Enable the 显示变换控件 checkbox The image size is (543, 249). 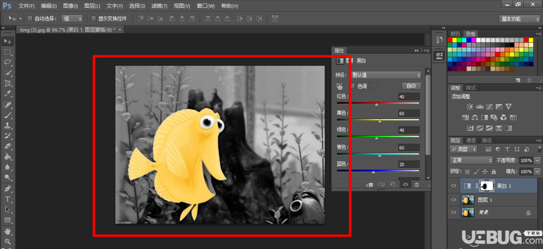93,18
